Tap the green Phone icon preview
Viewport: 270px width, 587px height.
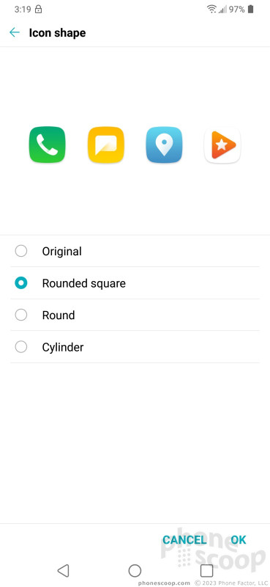47,145
